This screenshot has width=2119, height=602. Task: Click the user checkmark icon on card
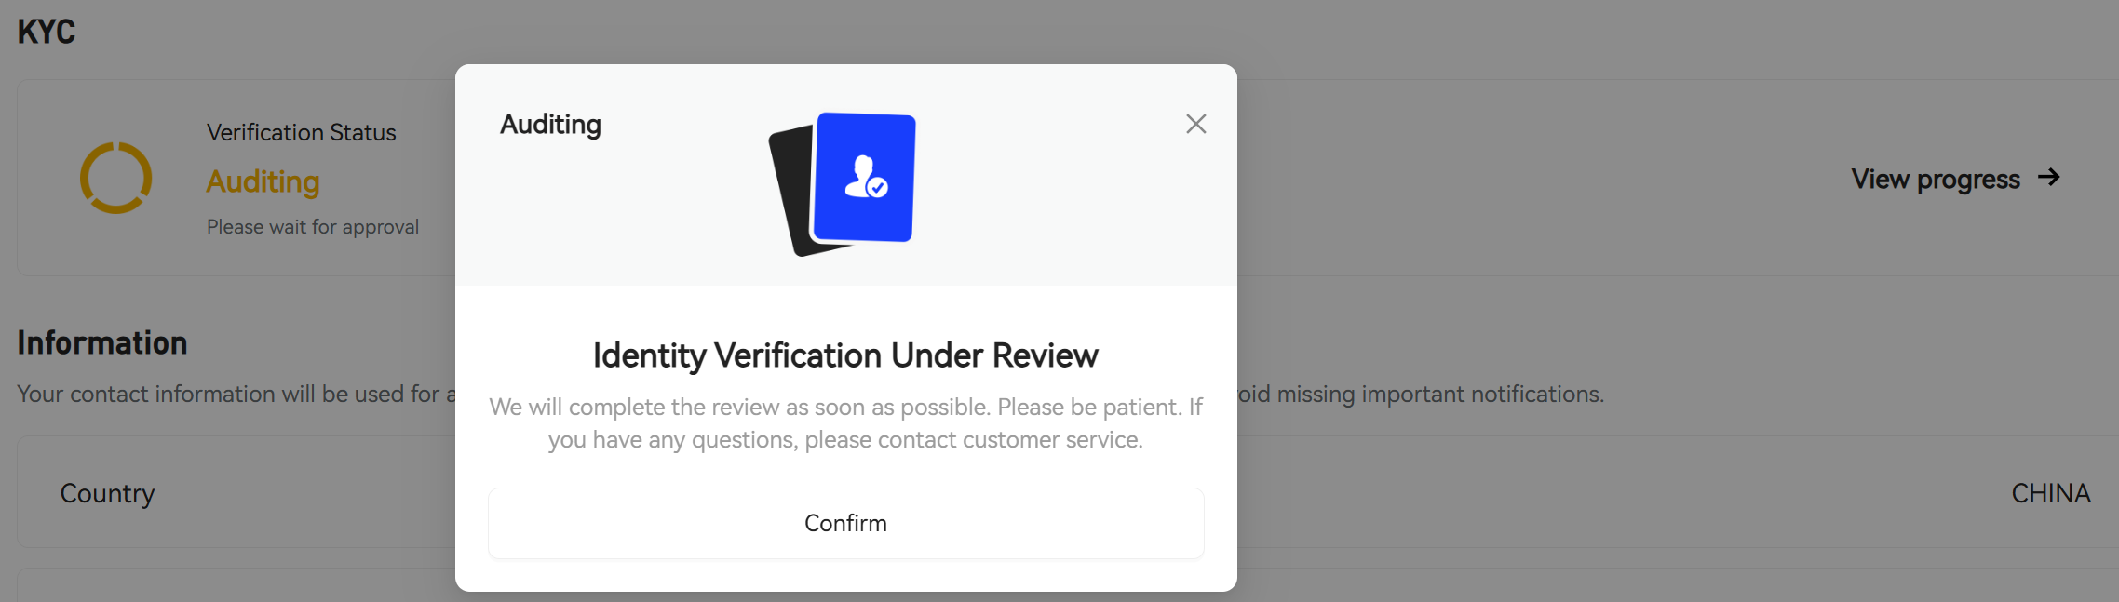coord(866,177)
